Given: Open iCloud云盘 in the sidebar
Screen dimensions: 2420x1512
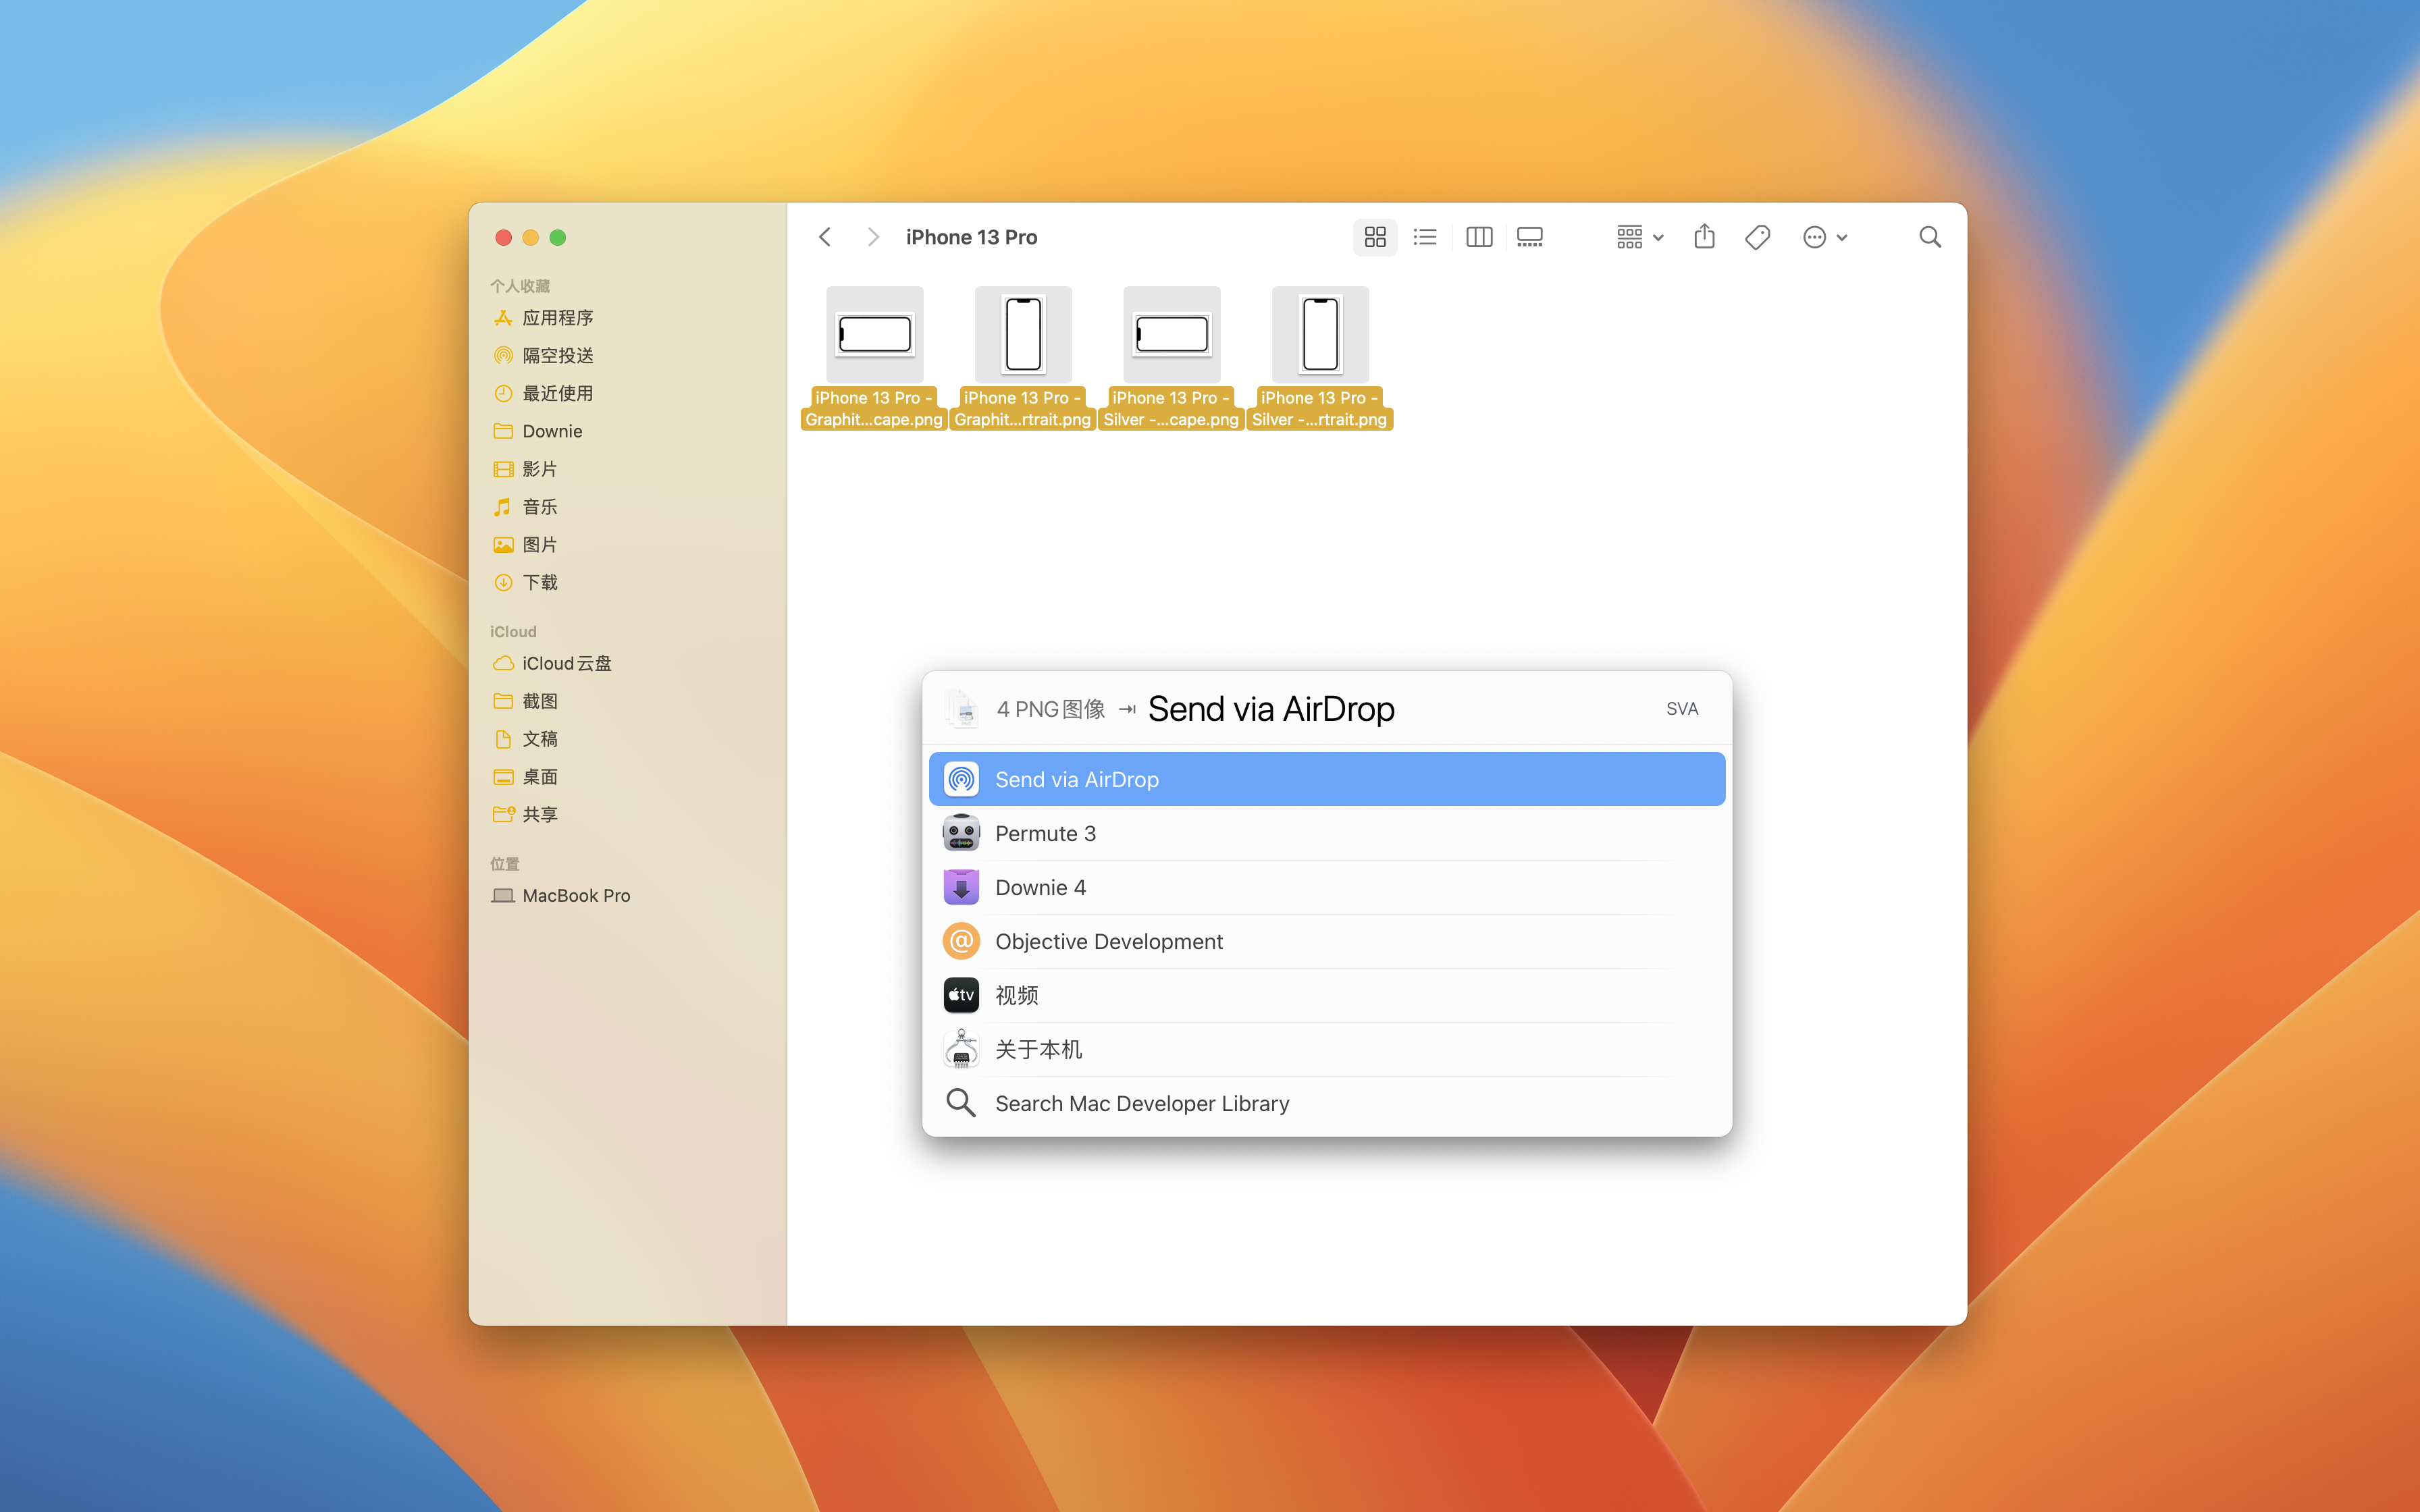Looking at the screenshot, I should point(628,664).
